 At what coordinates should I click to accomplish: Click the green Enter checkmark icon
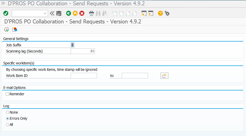6,13
